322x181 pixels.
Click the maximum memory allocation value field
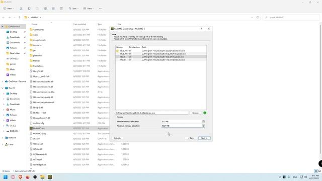(x=182, y=126)
